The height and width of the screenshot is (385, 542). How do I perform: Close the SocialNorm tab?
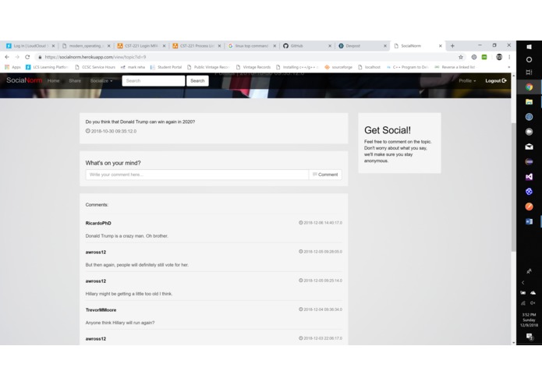441,45
